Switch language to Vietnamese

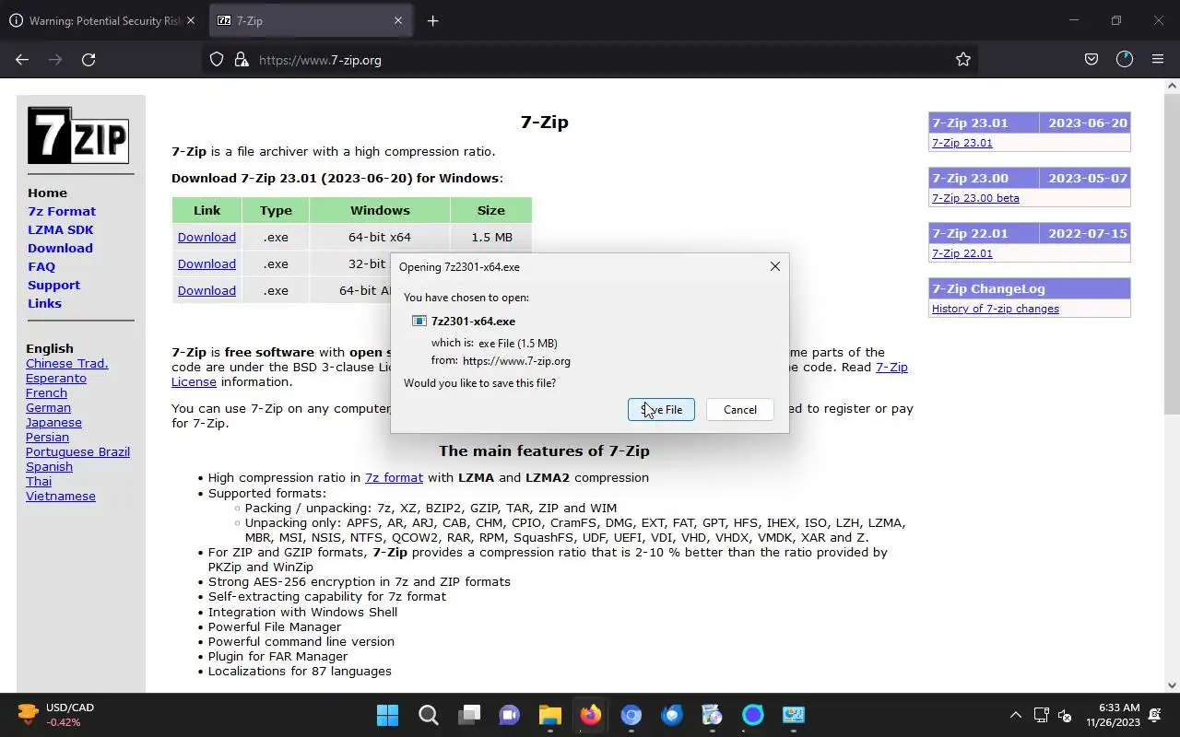(x=61, y=496)
